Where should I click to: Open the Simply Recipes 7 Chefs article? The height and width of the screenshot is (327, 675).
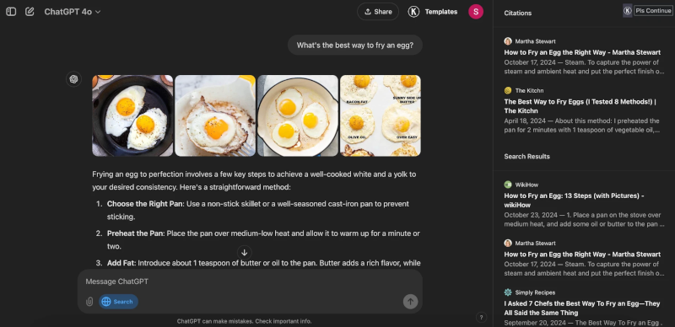[582, 308]
